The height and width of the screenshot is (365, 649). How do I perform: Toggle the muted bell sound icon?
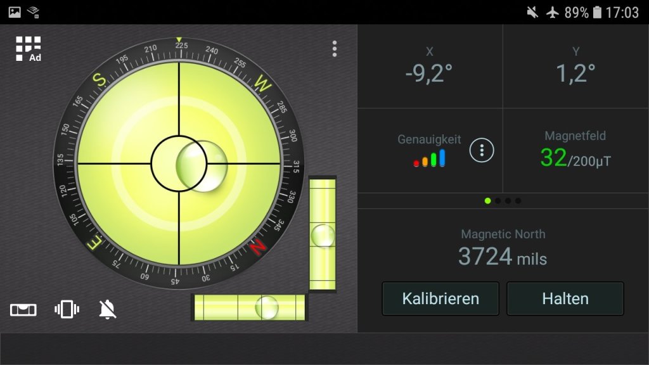tap(108, 310)
